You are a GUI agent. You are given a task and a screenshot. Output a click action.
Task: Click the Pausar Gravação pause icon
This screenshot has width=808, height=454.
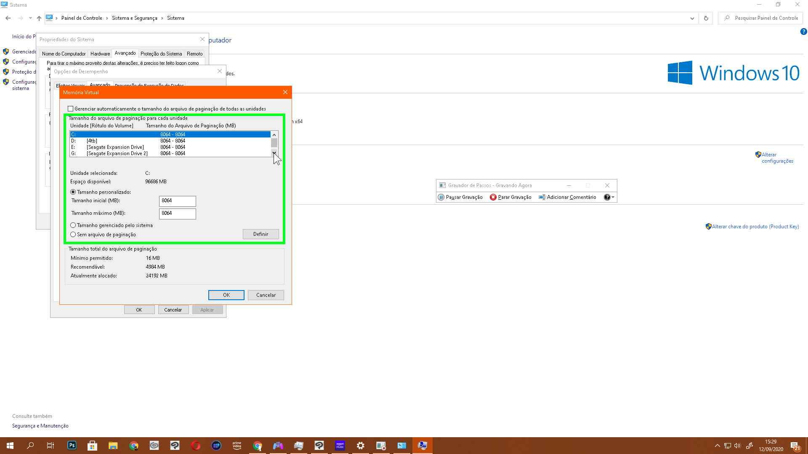(441, 197)
